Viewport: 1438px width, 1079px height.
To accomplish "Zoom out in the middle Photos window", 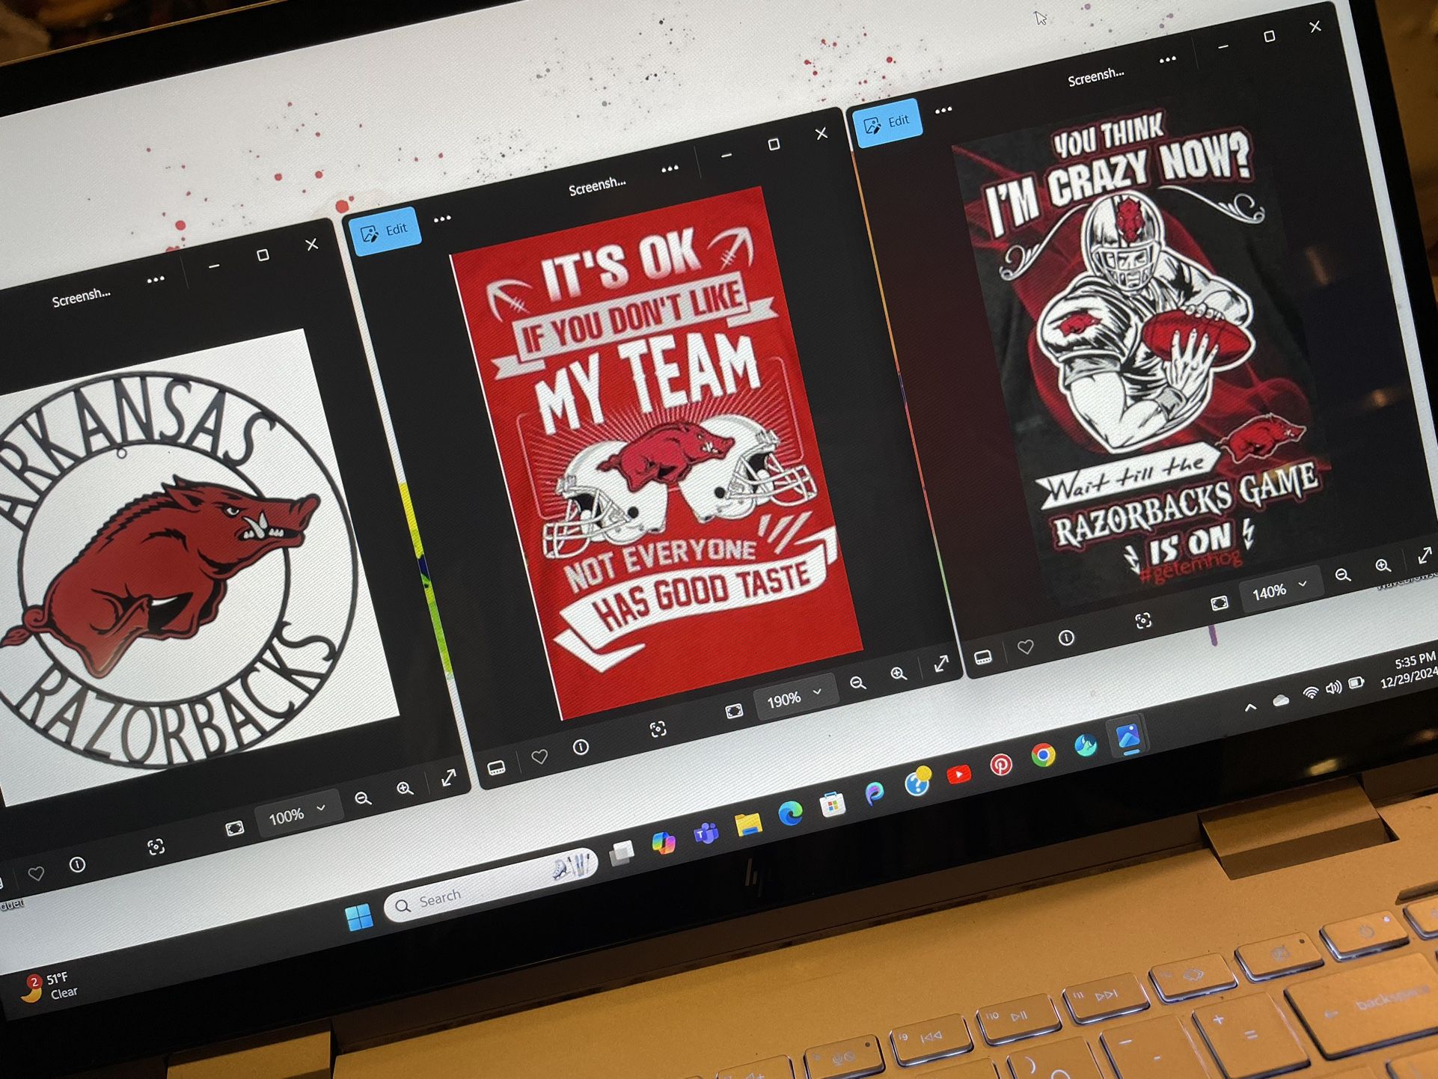I will (857, 682).
